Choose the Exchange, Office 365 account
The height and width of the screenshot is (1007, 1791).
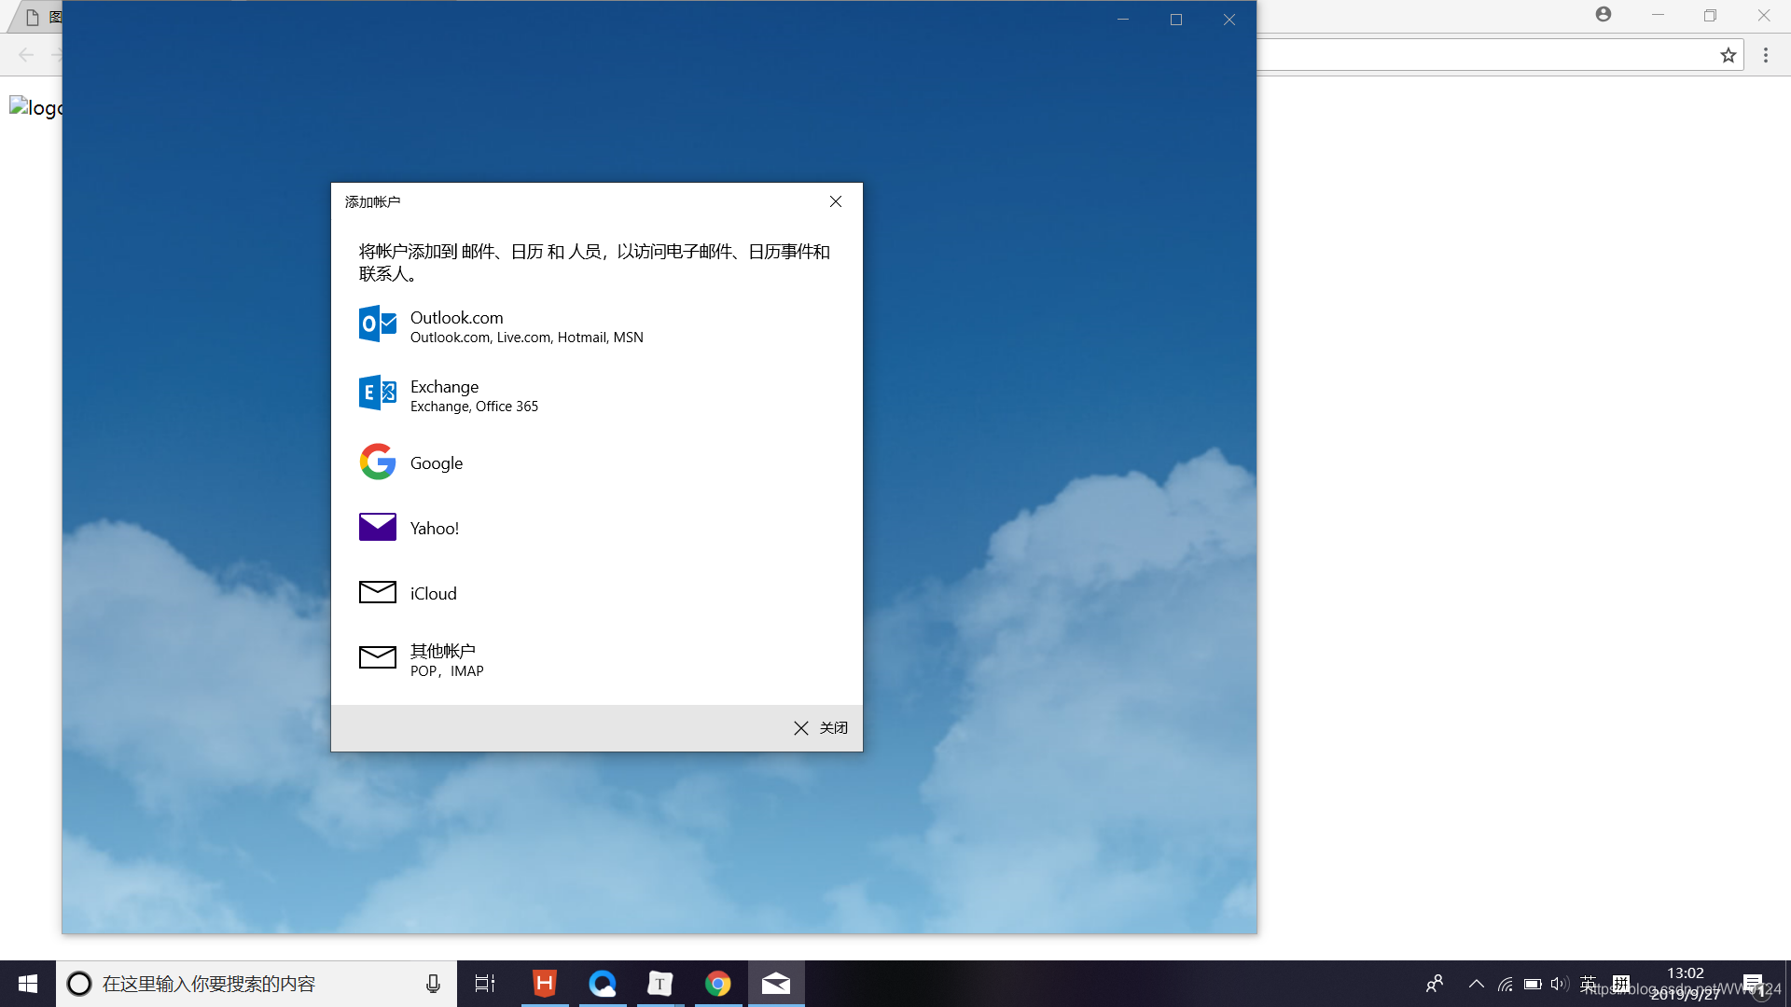click(x=597, y=394)
